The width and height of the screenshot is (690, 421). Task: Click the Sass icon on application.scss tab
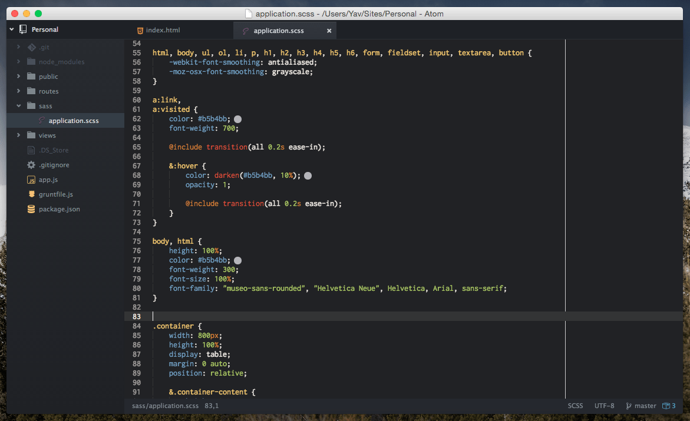[x=246, y=31]
